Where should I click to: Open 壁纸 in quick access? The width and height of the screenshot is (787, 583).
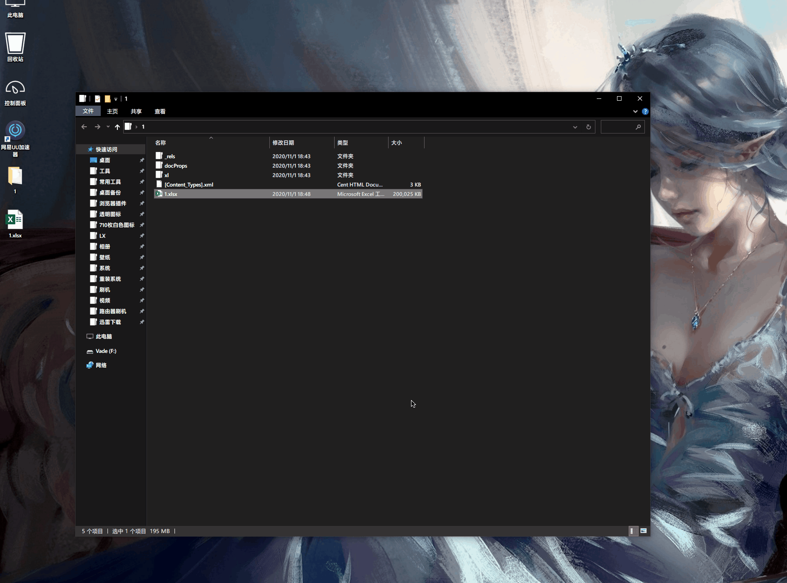click(x=104, y=257)
